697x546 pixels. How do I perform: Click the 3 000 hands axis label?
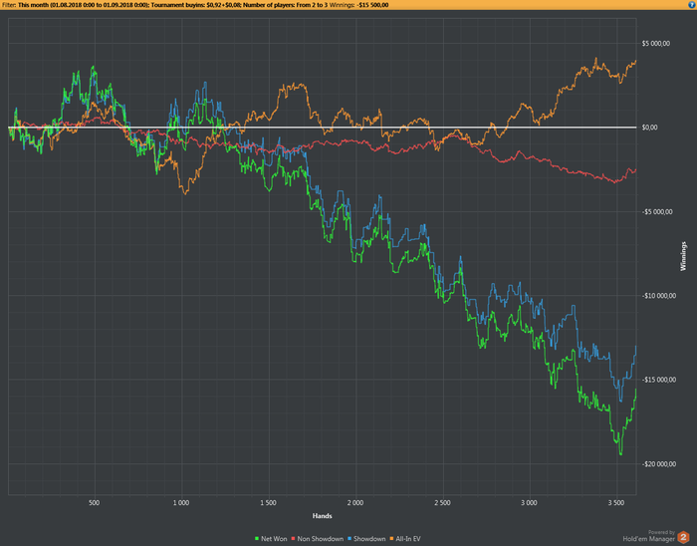tap(529, 503)
